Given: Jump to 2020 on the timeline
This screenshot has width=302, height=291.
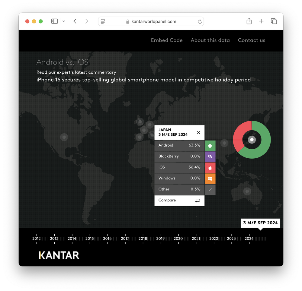Looking at the screenshot, I should (x=178, y=239).
